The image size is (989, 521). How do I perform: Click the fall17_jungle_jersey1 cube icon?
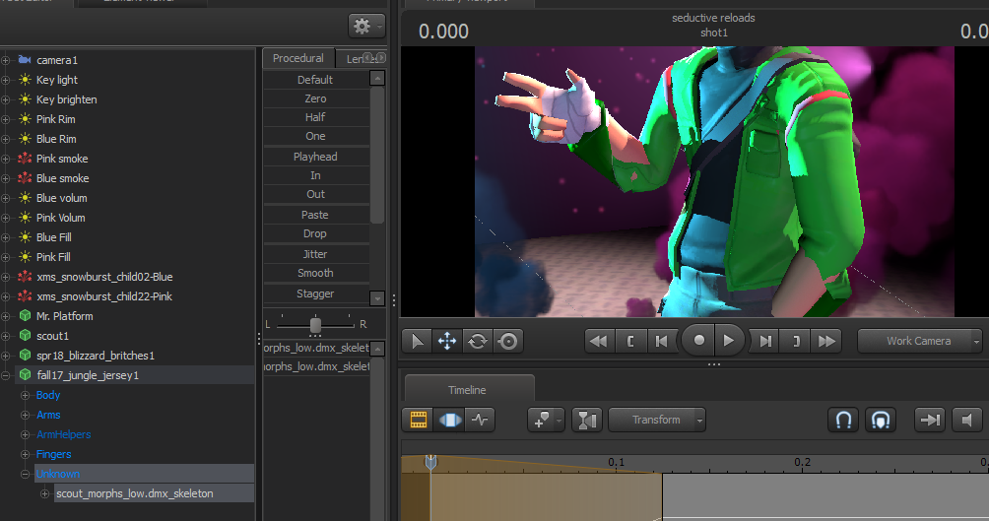(25, 374)
